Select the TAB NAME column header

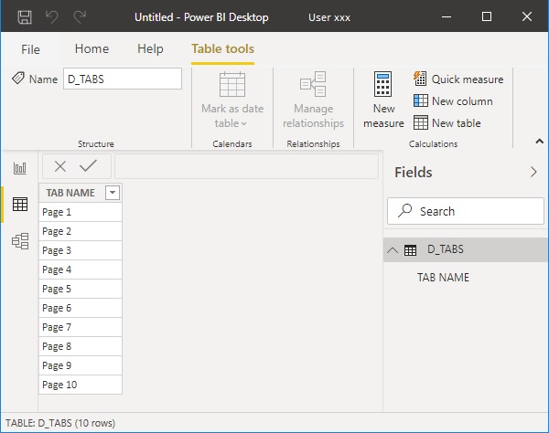[70, 193]
